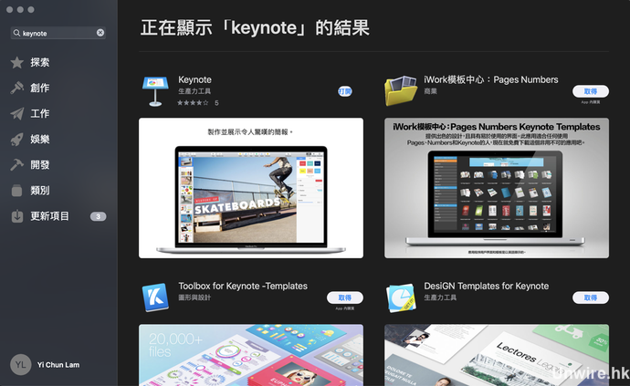Open the DesiGN Templates app icon
The height and width of the screenshot is (386, 630).
tap(401, 297)
